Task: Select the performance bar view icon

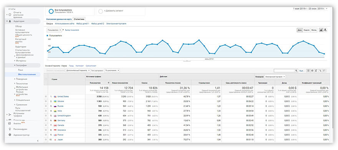Action: tap(316, 71)
